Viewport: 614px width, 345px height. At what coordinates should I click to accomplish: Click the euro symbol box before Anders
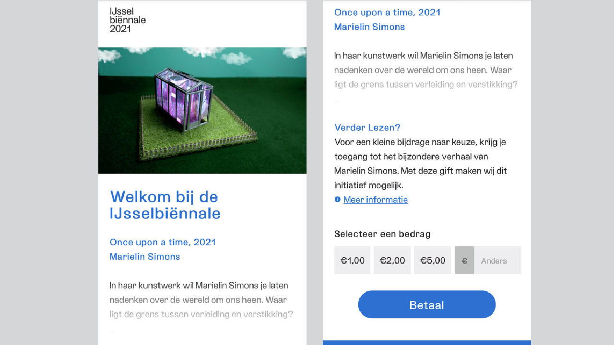(464, 260)
